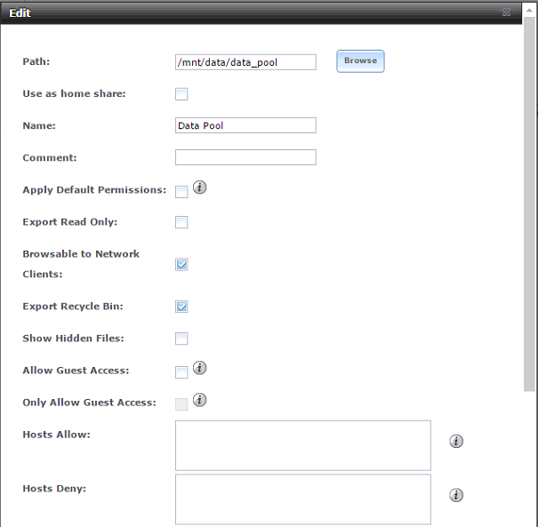Open info icon beside Hosts Allow
This screenshot has height=527, width=538.
tap(456, 442)
